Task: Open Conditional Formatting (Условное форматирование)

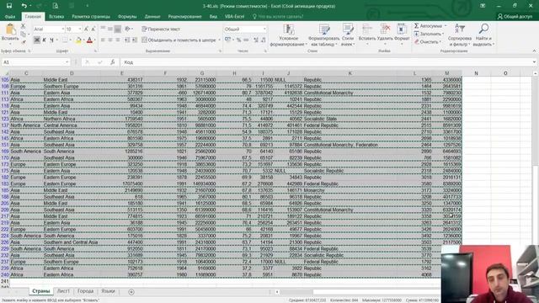Action: click(288, 35)
